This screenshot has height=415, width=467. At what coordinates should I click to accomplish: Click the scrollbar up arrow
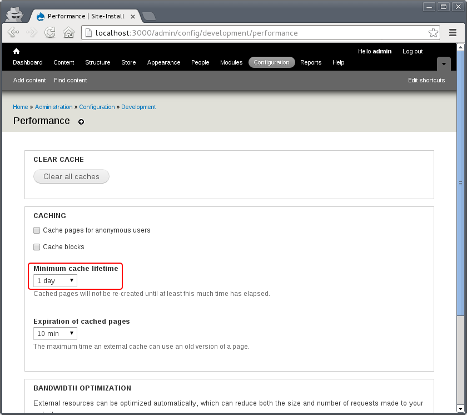pos(460,47)
